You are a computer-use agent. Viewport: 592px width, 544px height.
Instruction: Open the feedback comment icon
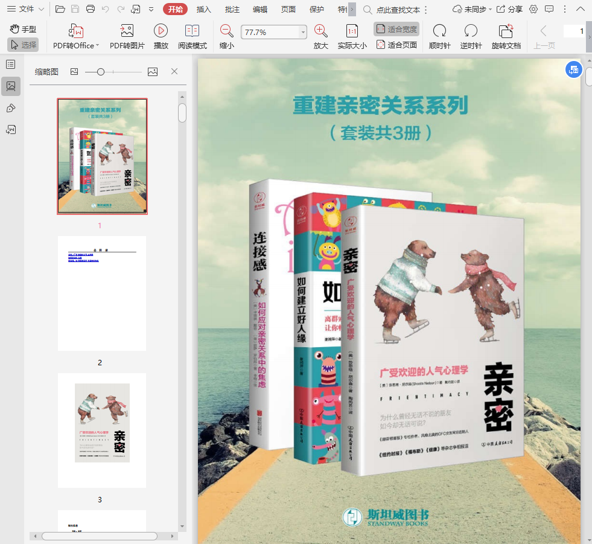(549, 10)
